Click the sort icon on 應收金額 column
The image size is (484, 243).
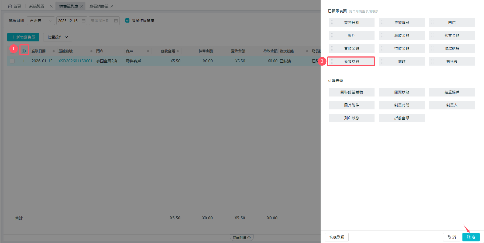(178, 51)
